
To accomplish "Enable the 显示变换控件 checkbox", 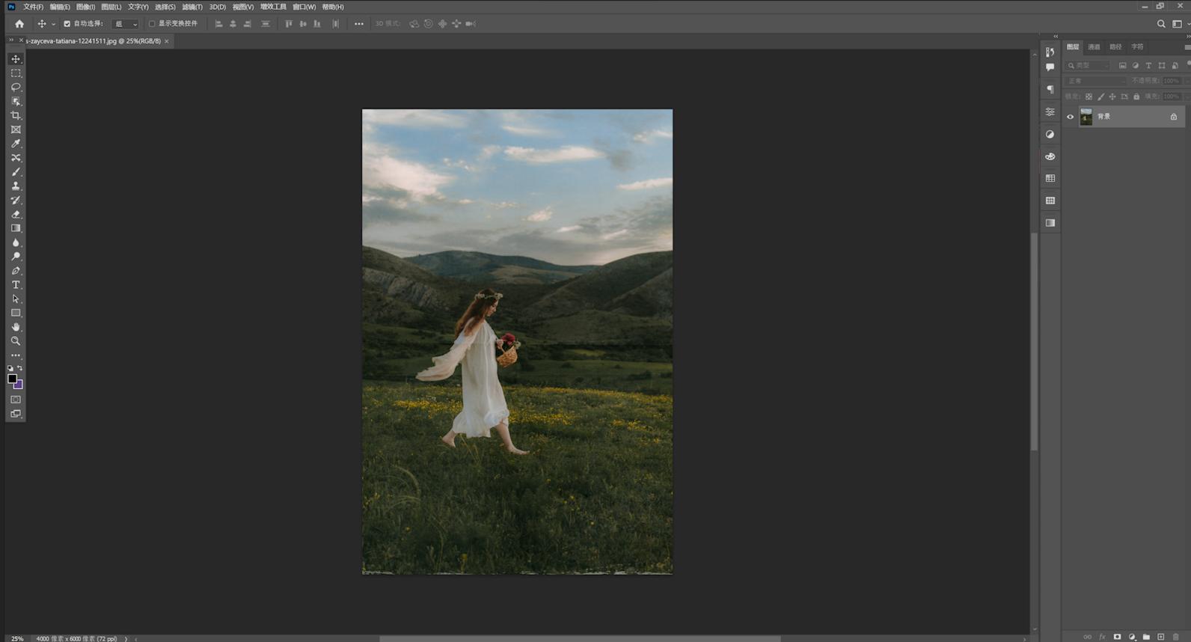I will (152, 24).
